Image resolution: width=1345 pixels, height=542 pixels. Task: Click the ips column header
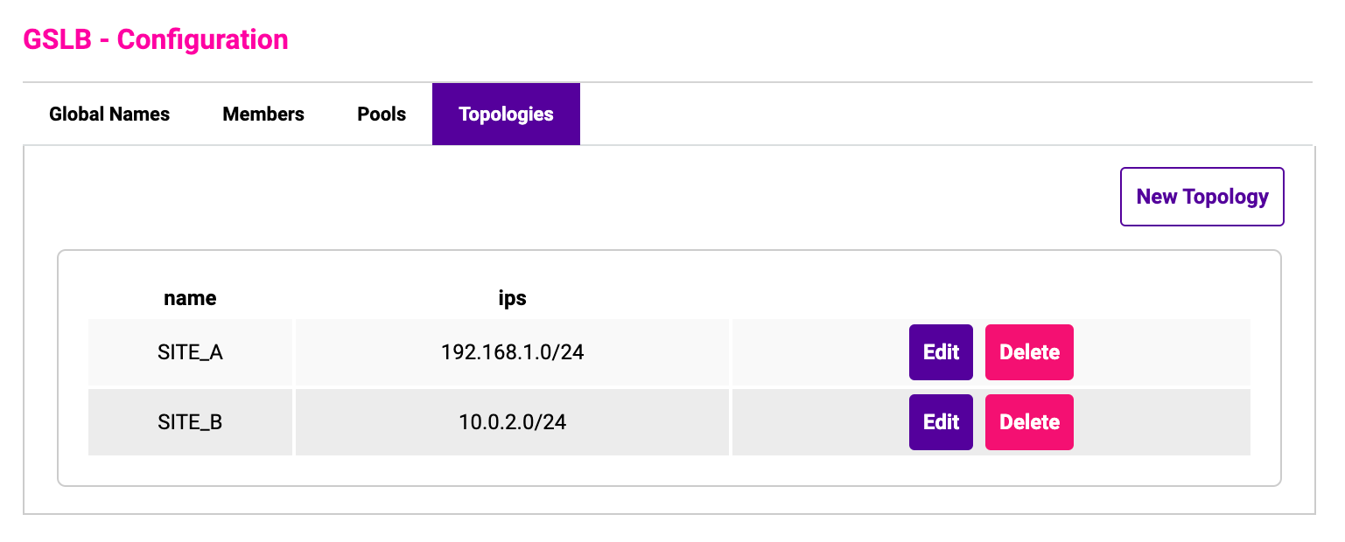513,298
